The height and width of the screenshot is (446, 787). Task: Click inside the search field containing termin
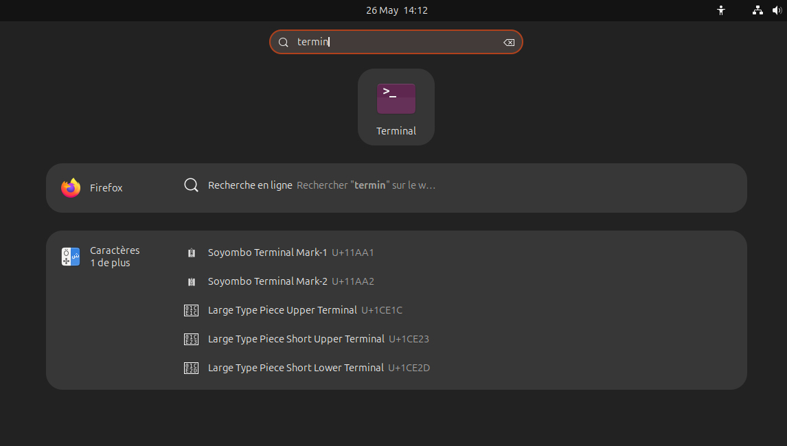tap(396, 42)
